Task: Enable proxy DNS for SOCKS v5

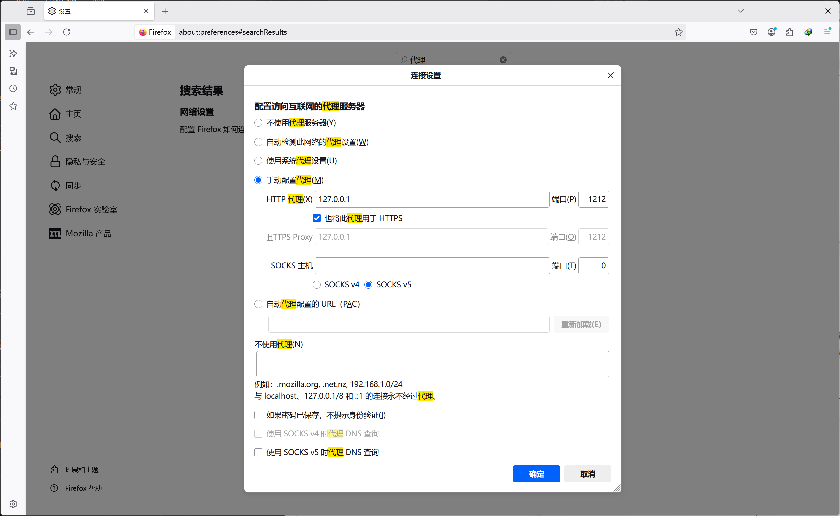Action: (x=258, y=452)
